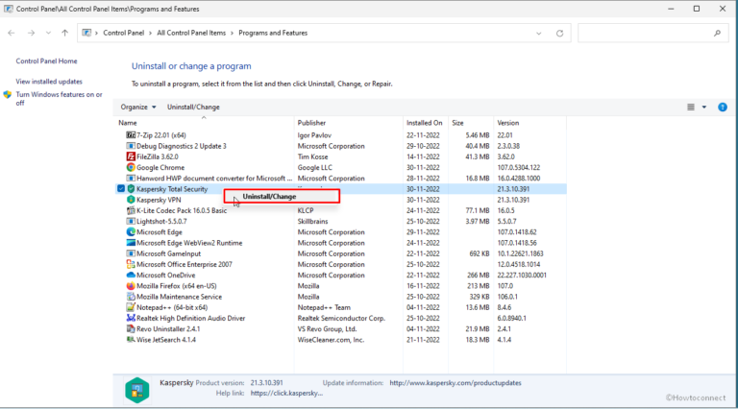Go up one folder level

coord(65,33)
